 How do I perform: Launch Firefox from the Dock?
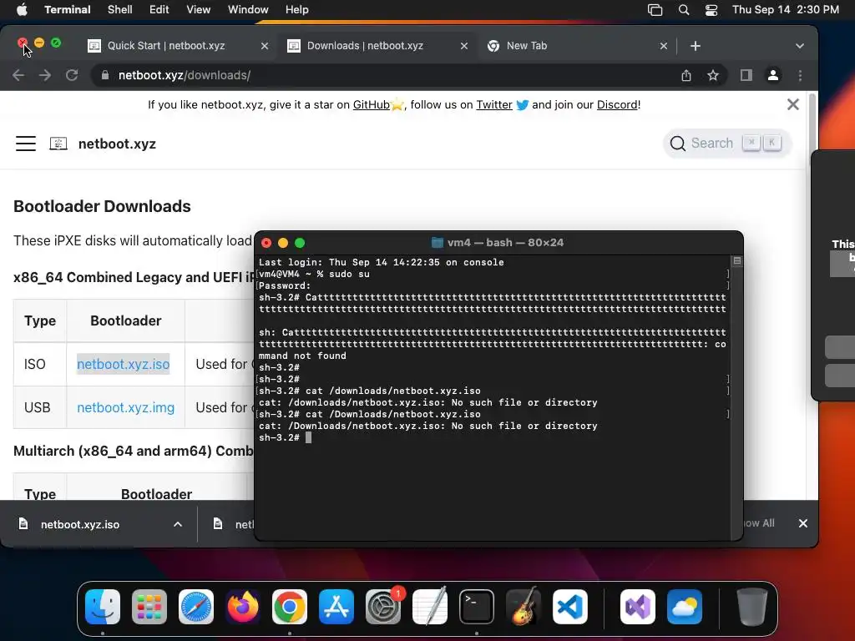pyautogui.click(x=243, y=607)
